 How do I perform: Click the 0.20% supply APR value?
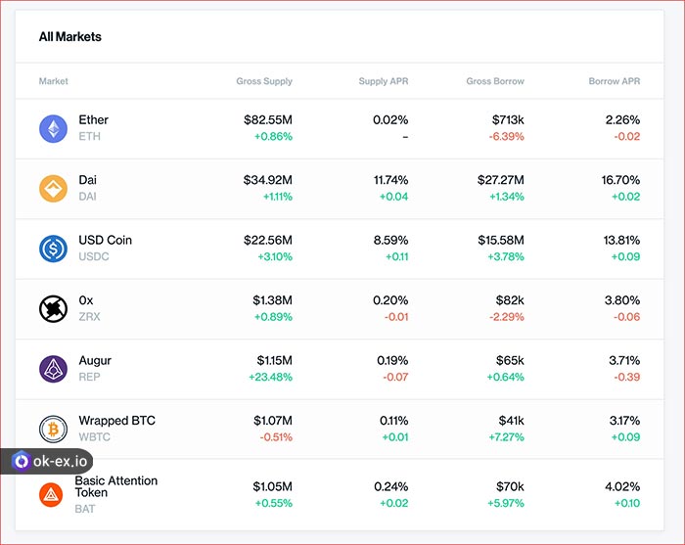[390, 300]
